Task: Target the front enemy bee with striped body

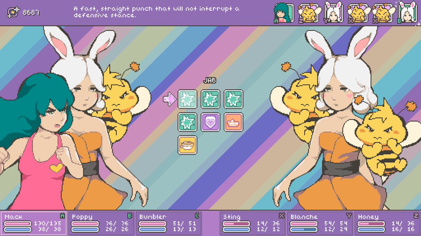Action: 382,138
